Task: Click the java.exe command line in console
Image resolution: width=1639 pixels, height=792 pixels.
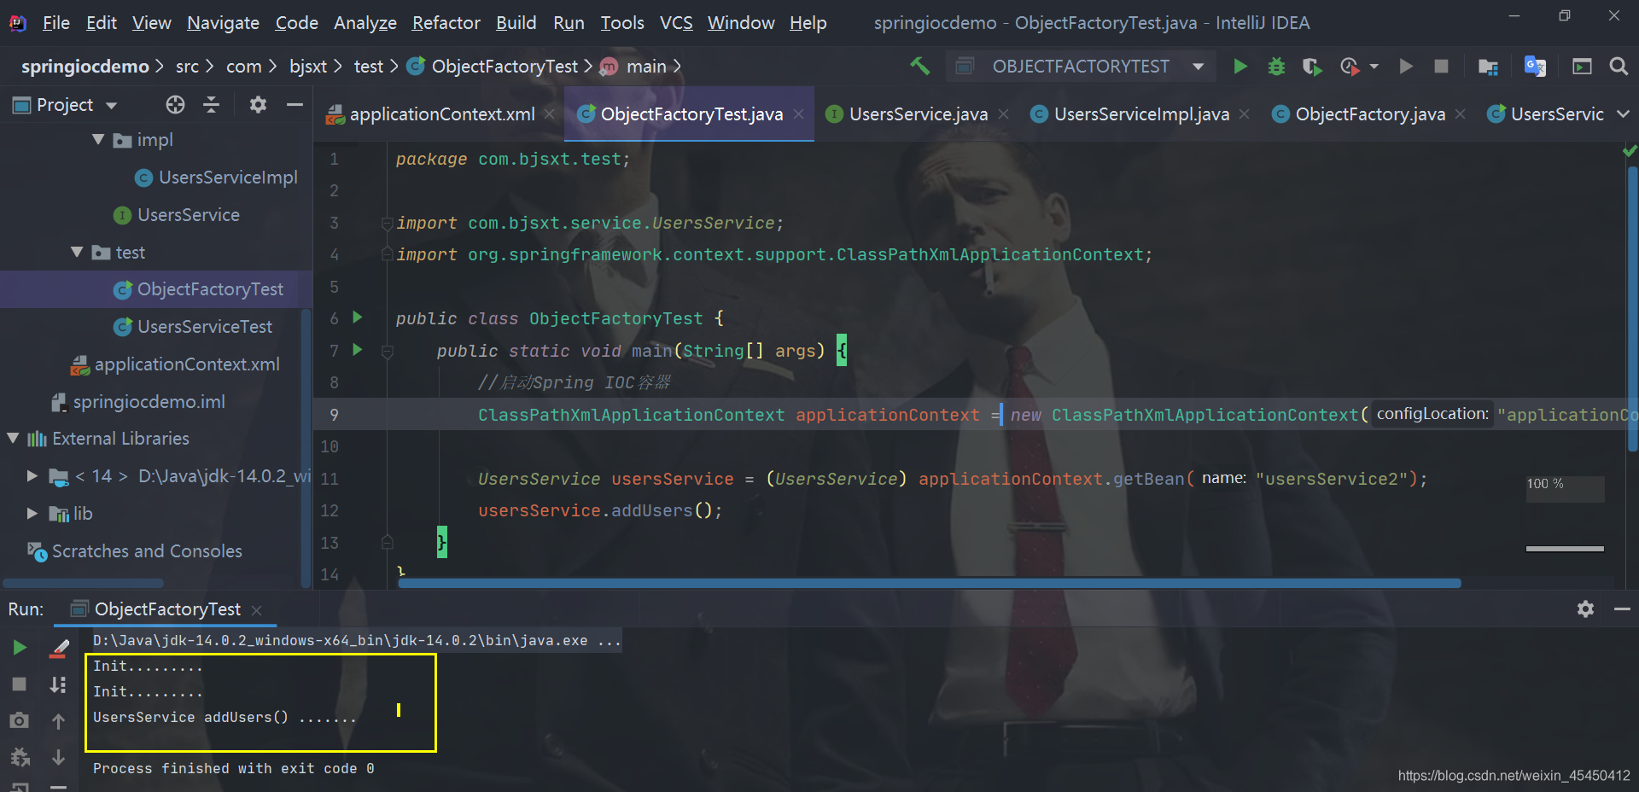Action: 357,640
